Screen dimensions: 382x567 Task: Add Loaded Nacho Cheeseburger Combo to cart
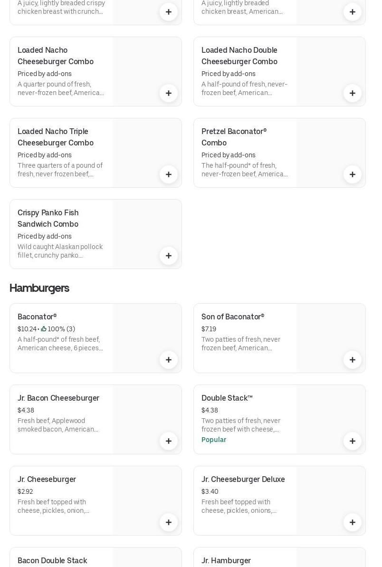pos(169,93)
